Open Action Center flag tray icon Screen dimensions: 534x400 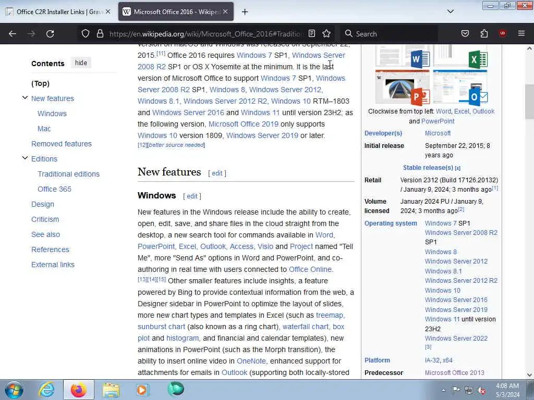point(456,390)
